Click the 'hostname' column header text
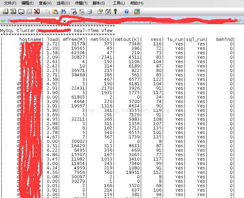This screenshot has width=244, height=198. point(30,40)
